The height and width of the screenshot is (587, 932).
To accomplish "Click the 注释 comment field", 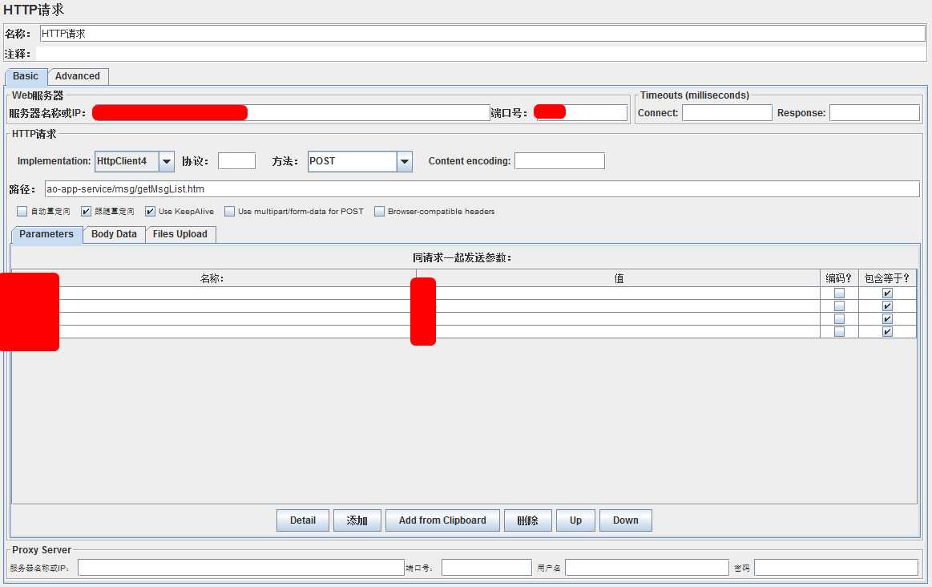I will (481, 54).
